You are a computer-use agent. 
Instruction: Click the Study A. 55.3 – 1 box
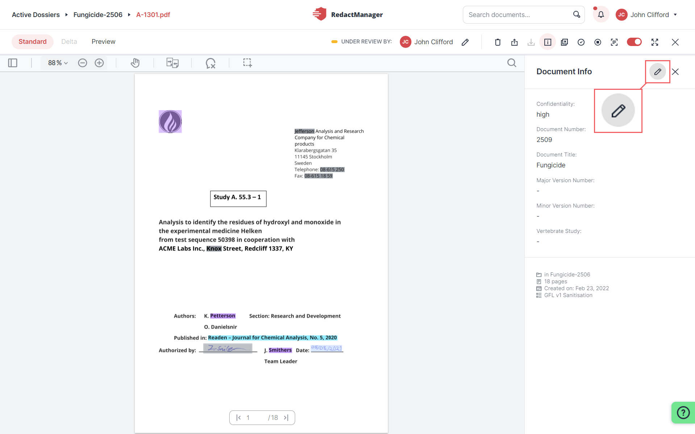(238, 199)
